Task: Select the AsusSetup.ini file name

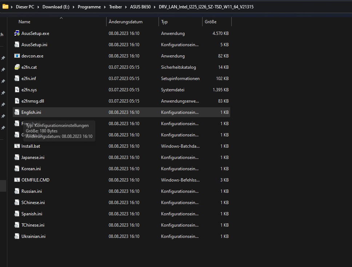Action: (34, 45)
